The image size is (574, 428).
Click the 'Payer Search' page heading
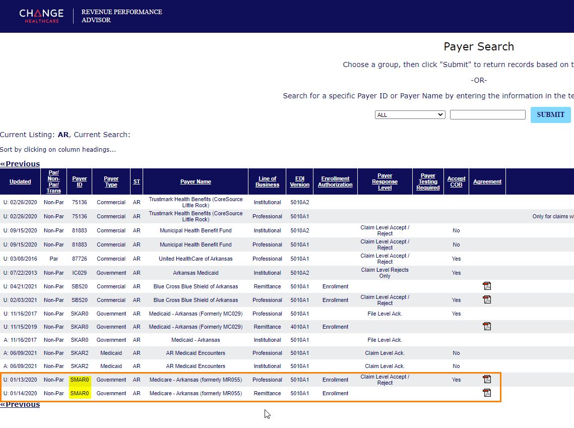click(478, 46)
